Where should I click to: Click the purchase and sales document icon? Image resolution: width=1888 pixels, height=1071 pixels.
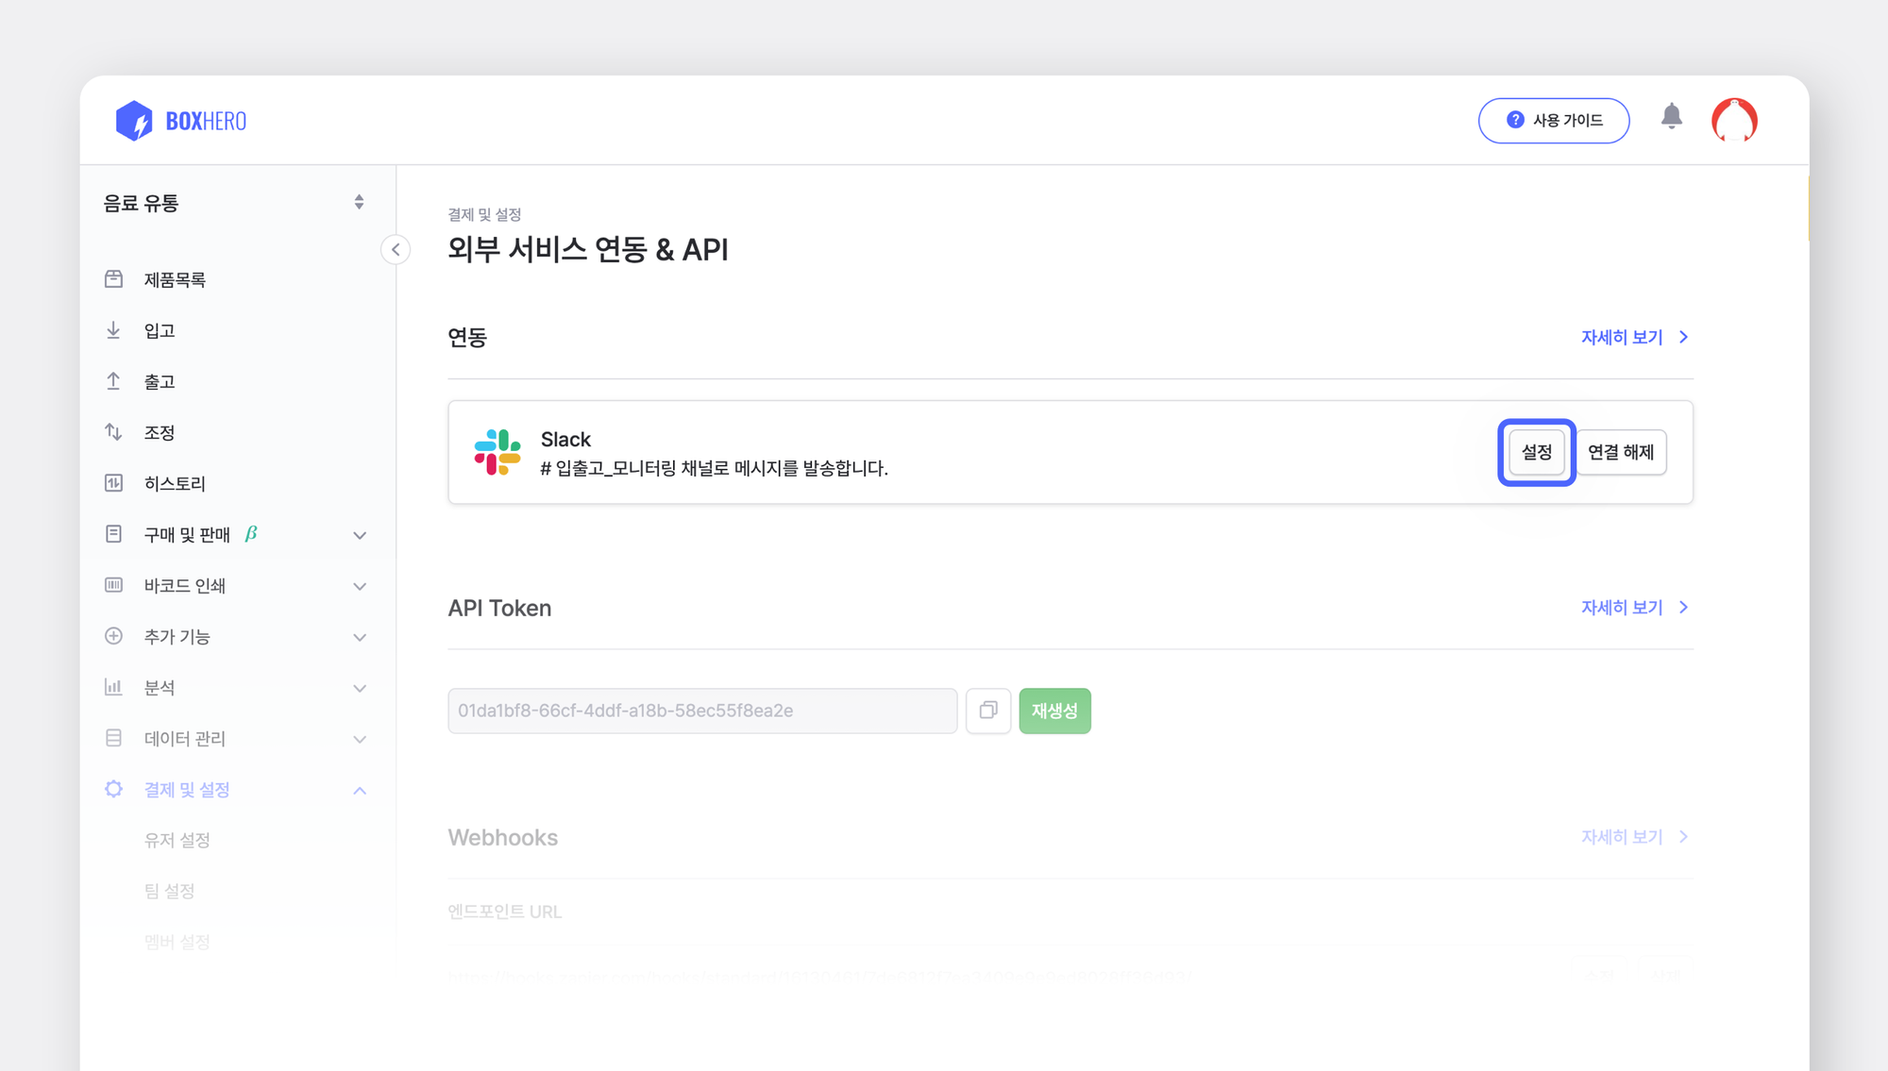pos(113,534)
